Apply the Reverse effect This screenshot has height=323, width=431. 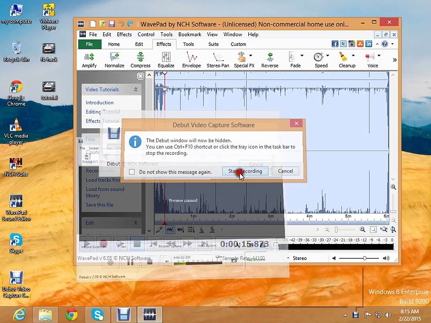click(x=270, y=60)
